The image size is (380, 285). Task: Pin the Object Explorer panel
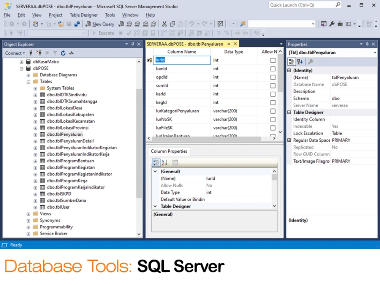coord(133,44)
